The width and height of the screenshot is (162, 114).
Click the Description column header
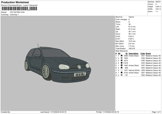(134, 53)
